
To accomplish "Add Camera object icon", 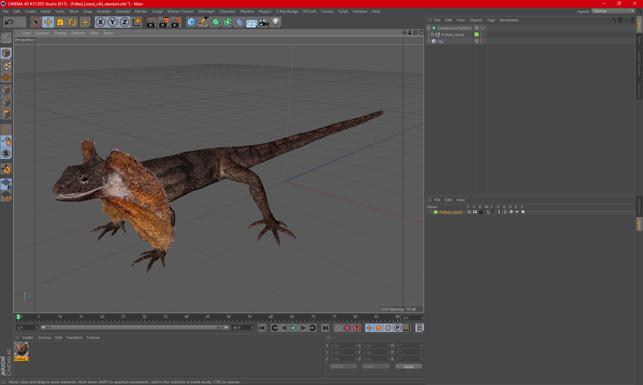I will pos(264,22).
